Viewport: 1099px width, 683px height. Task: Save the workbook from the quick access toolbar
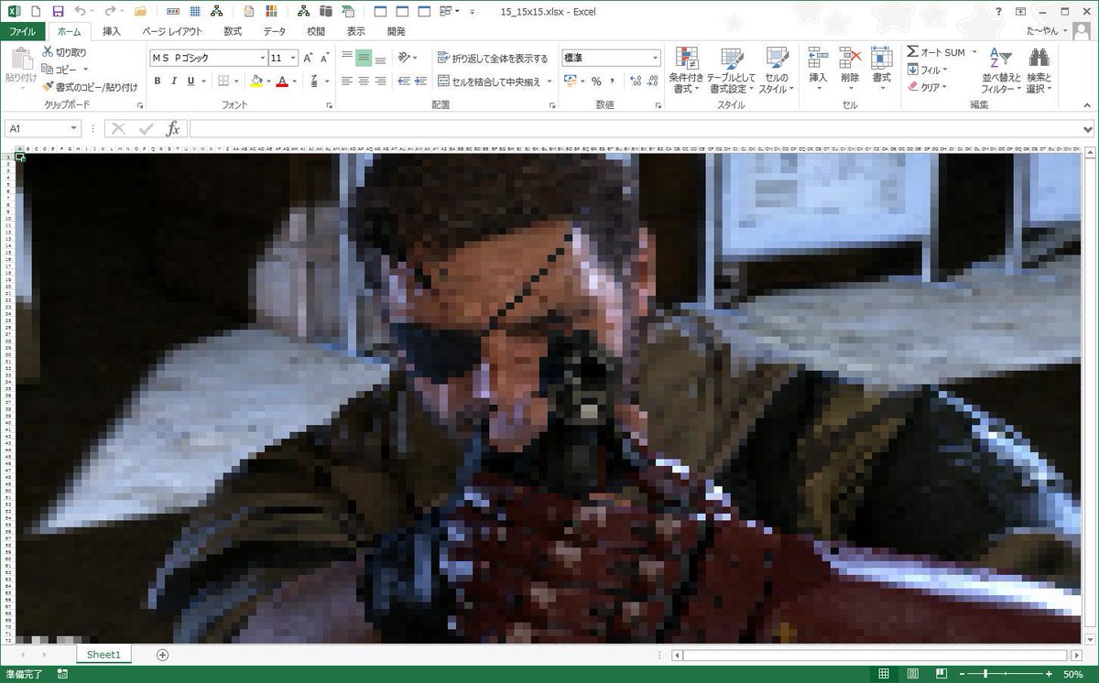[58, 12]
